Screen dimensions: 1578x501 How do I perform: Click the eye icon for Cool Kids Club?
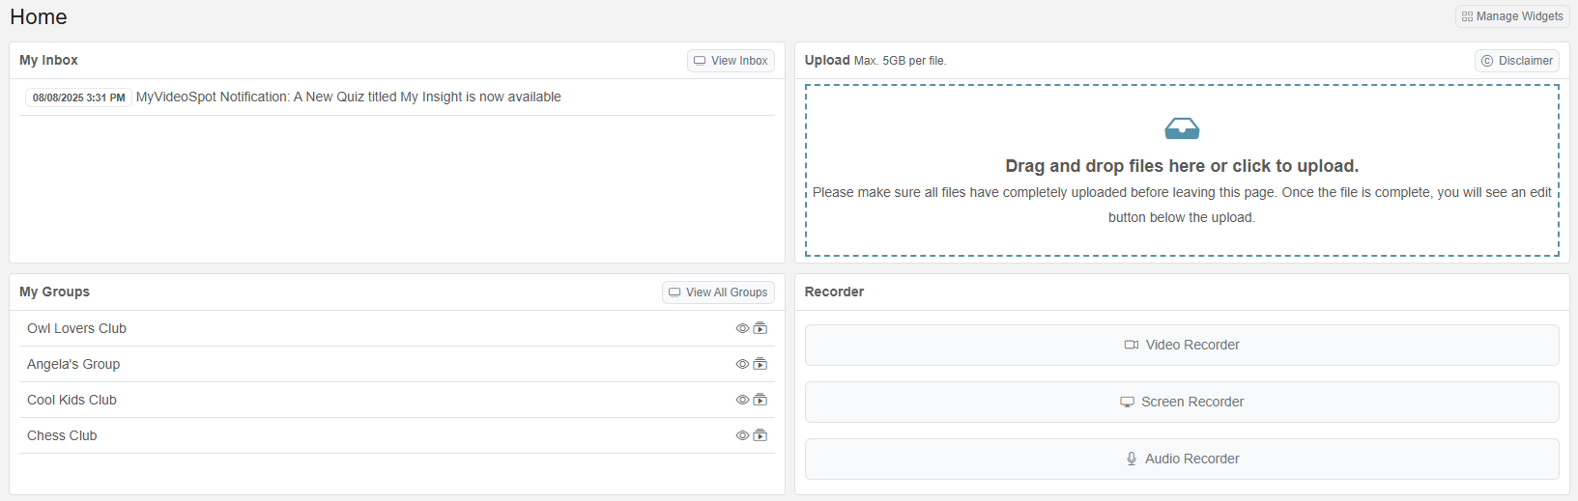click(742, 400)
